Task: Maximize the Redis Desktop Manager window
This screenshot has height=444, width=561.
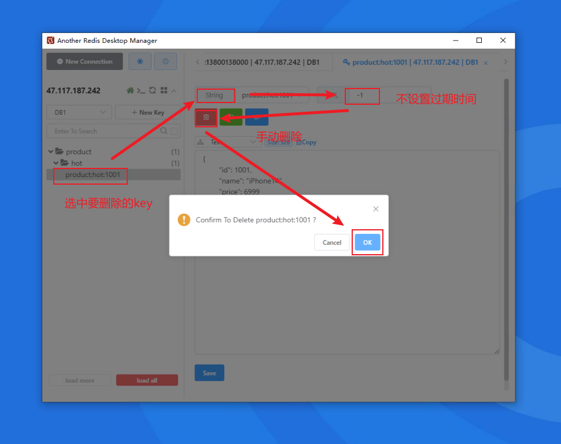Action: [479, 41]
